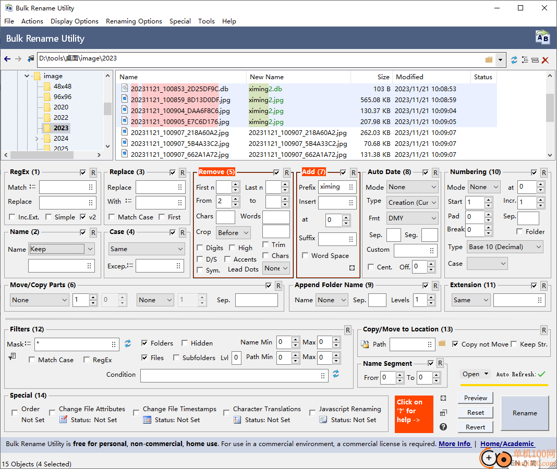Click the tree view toggle icon in path bar
The width and height of the screenshot is (557, 469).
(525, 60)
